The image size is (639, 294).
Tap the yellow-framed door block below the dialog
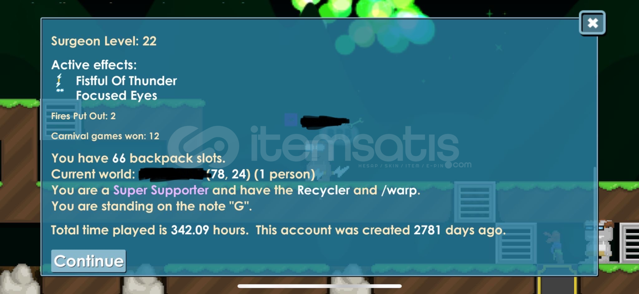[557, 285]
